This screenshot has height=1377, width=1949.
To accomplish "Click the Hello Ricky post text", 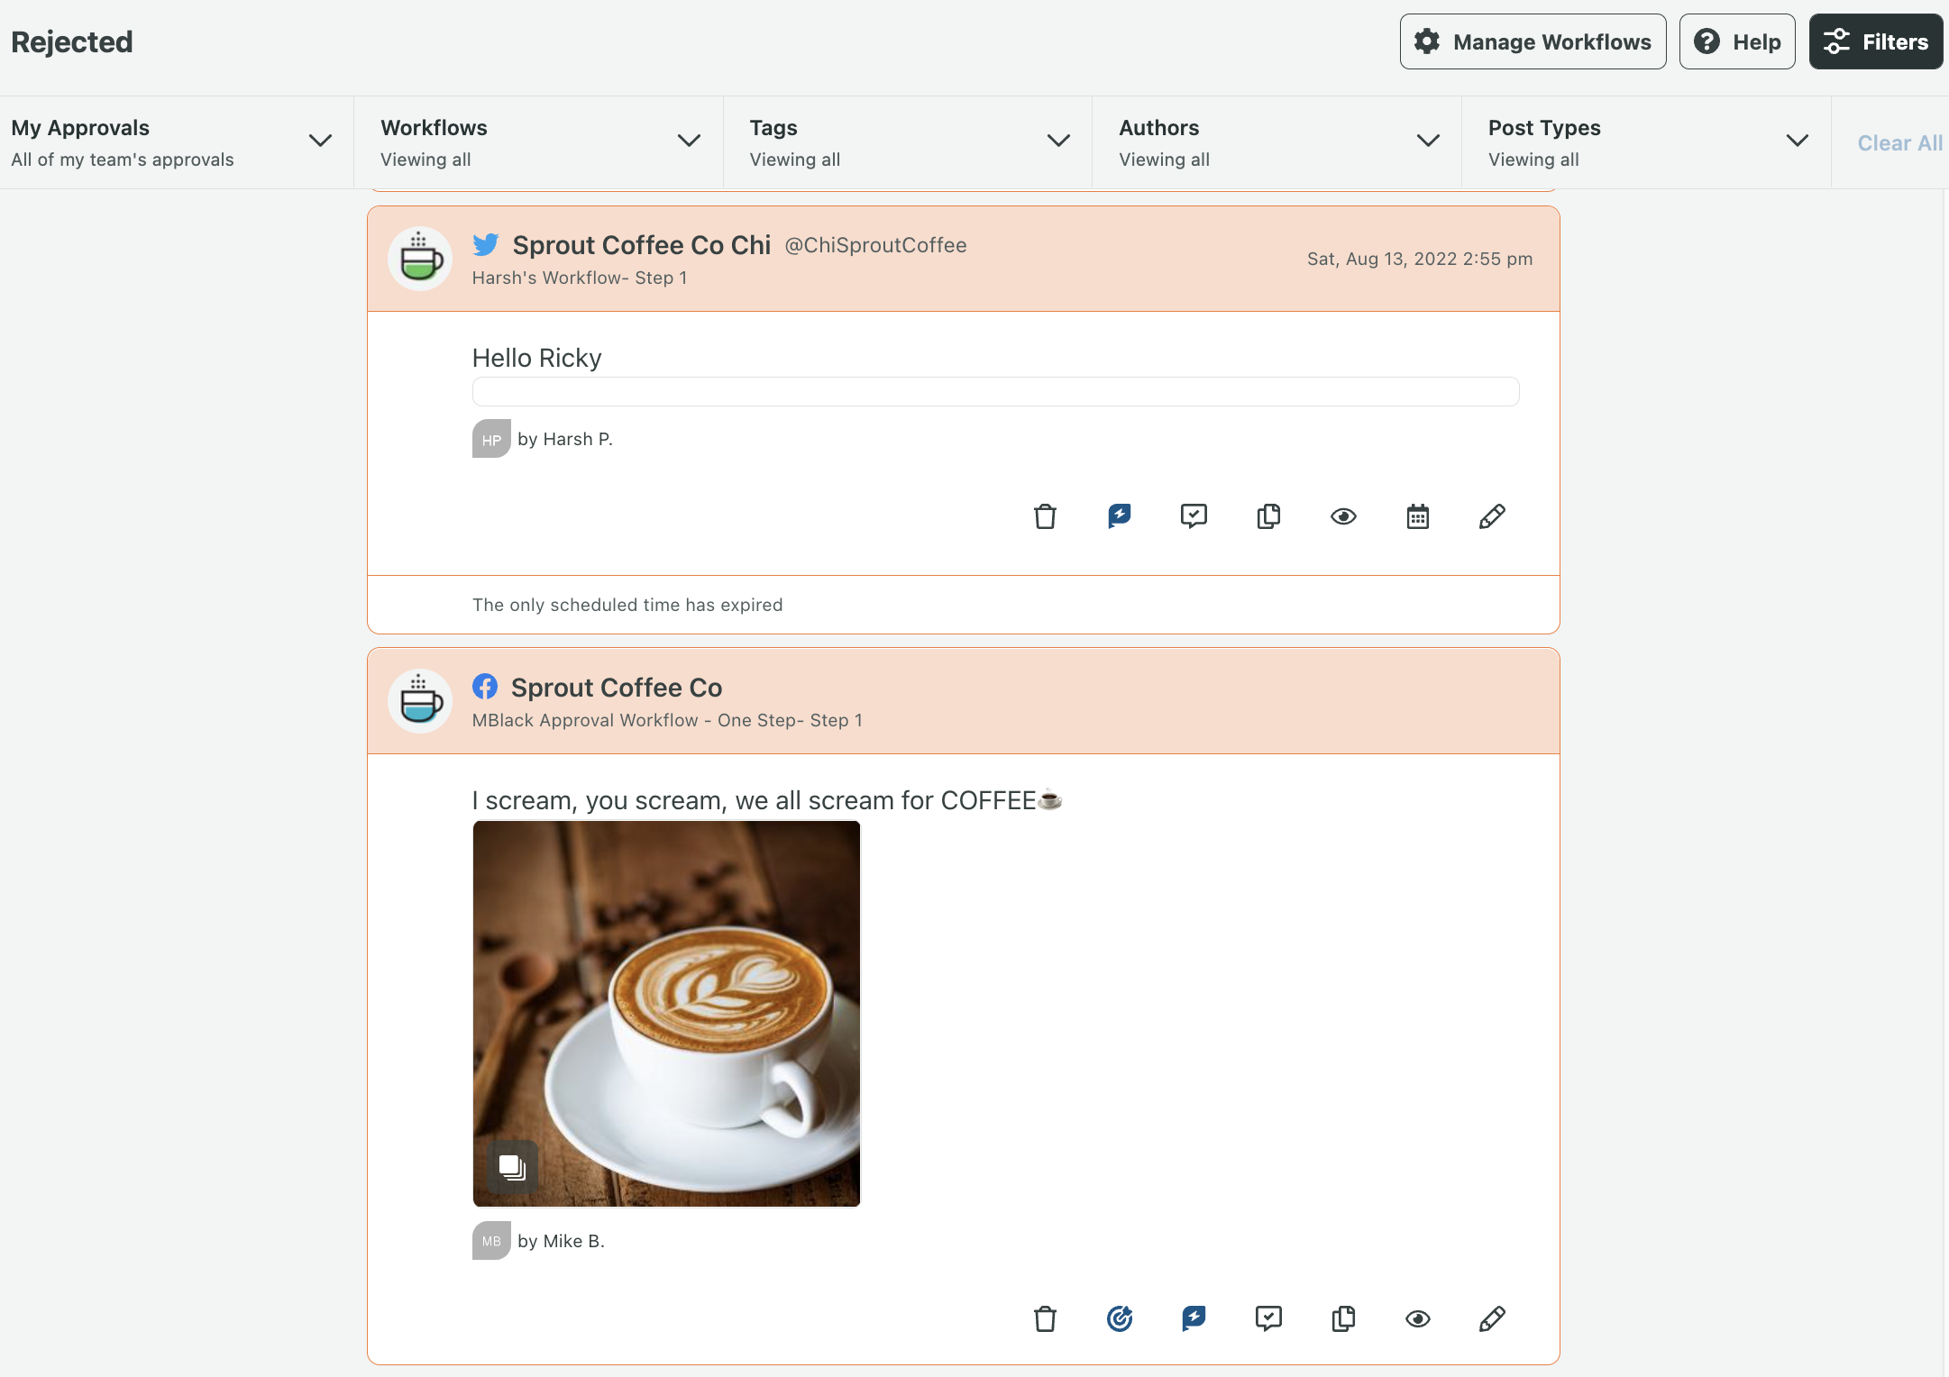I will 536,358.
